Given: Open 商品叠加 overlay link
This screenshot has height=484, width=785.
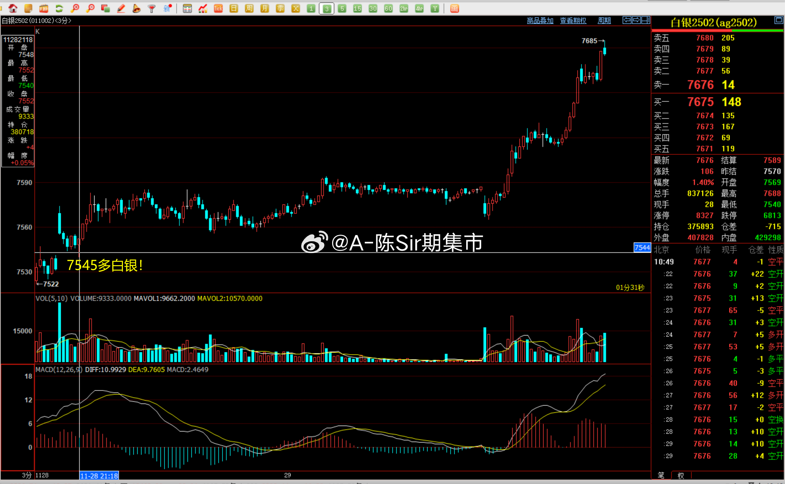Looking at the screenshot, I should click(540, 21).
